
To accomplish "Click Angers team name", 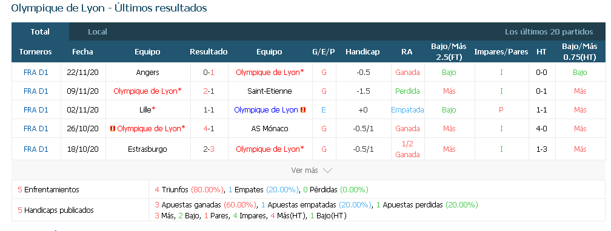I will [148, 73].
